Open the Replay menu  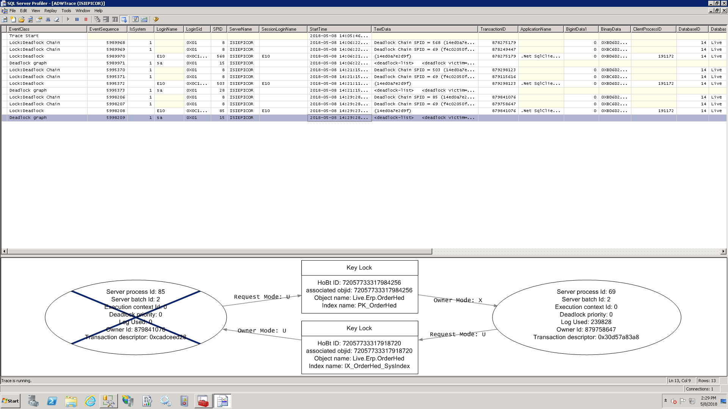coord(50,11)
